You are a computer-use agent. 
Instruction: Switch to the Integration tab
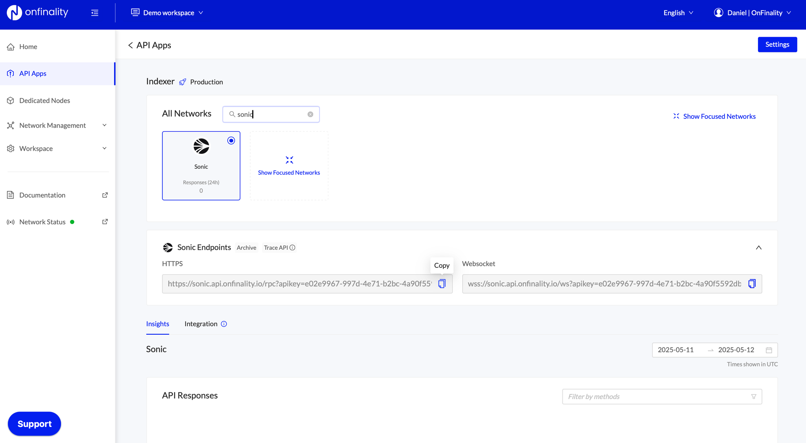pos(201,324)
